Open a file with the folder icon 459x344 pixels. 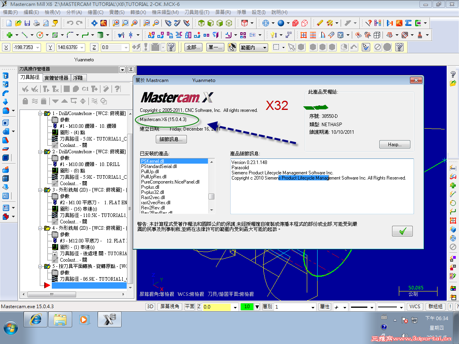coord(18,23)
